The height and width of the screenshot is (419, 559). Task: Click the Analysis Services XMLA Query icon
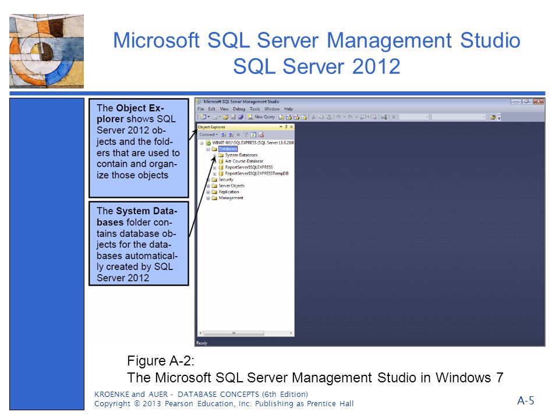pos(304,117)
